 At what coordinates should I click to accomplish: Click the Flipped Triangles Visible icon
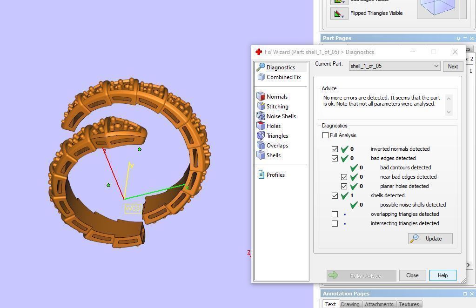[339, 13]
